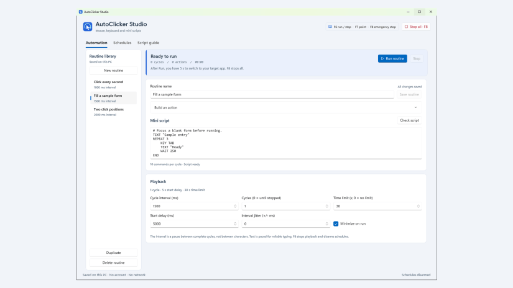The image size is (513, 288).
Task: Expand the Build an action section
Action: 286,107
